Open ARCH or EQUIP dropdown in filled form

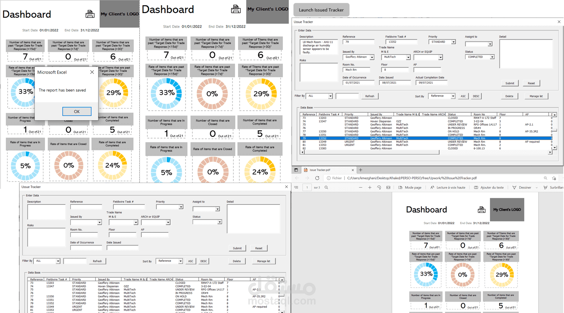[440, 57]
